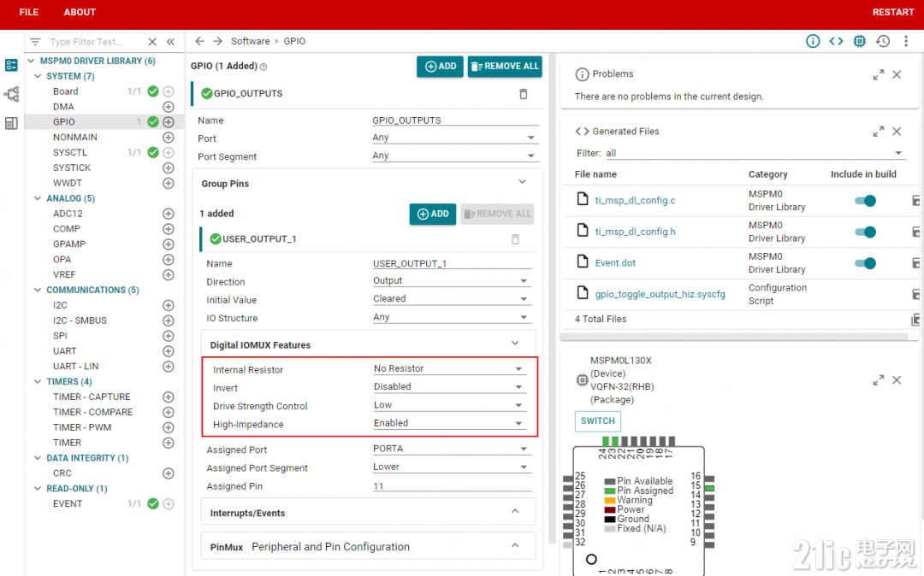Close the Problems panel
Viewport: 924px width, 576px height.
[x=897, y=74]
